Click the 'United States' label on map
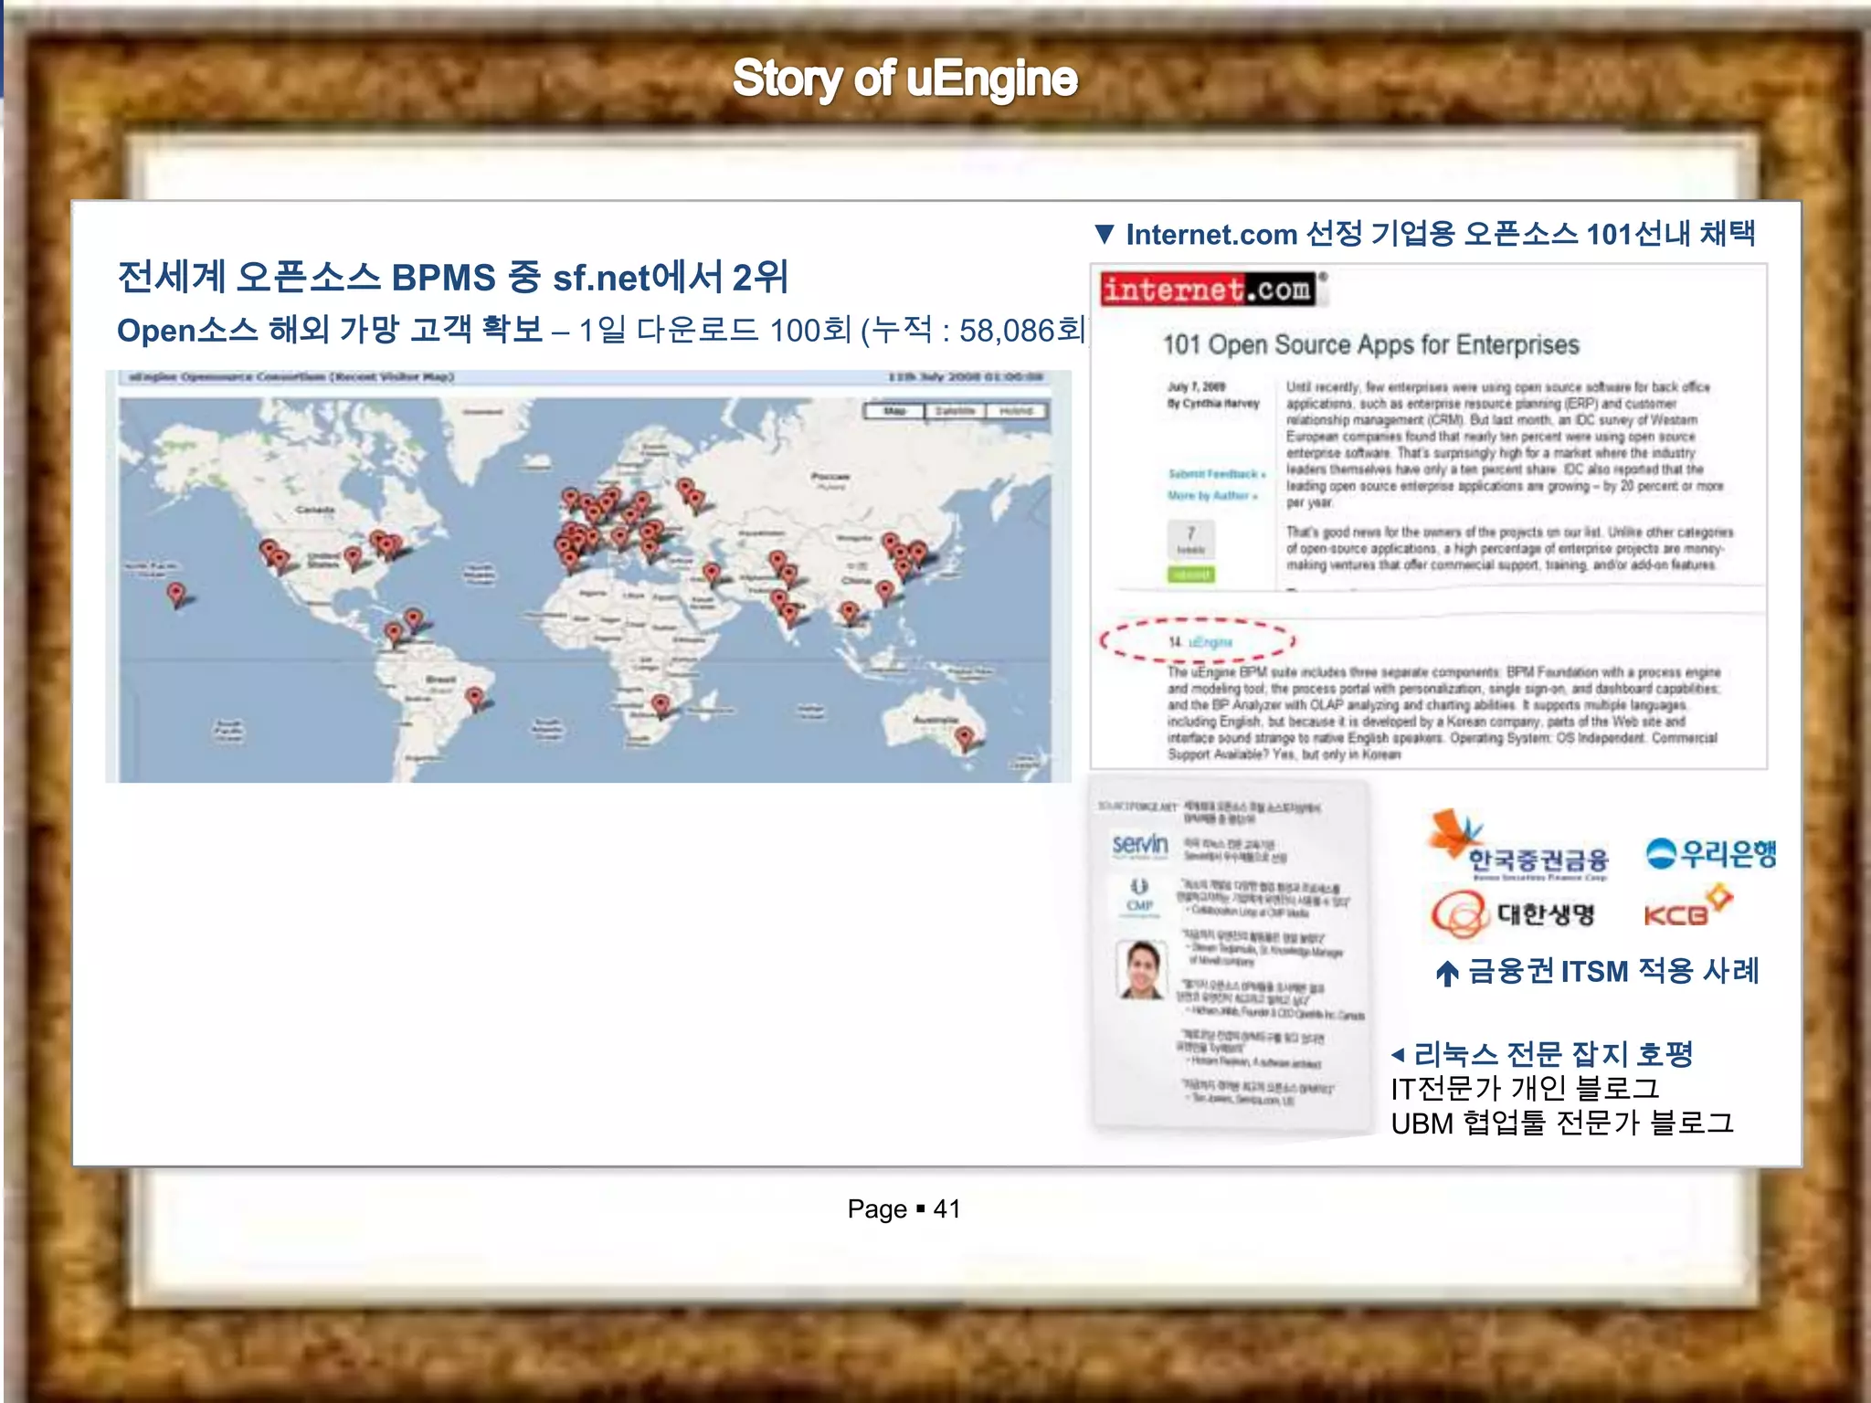Image resolution: width=1871 pixels, height=1403 pixels. coord(323,559)
